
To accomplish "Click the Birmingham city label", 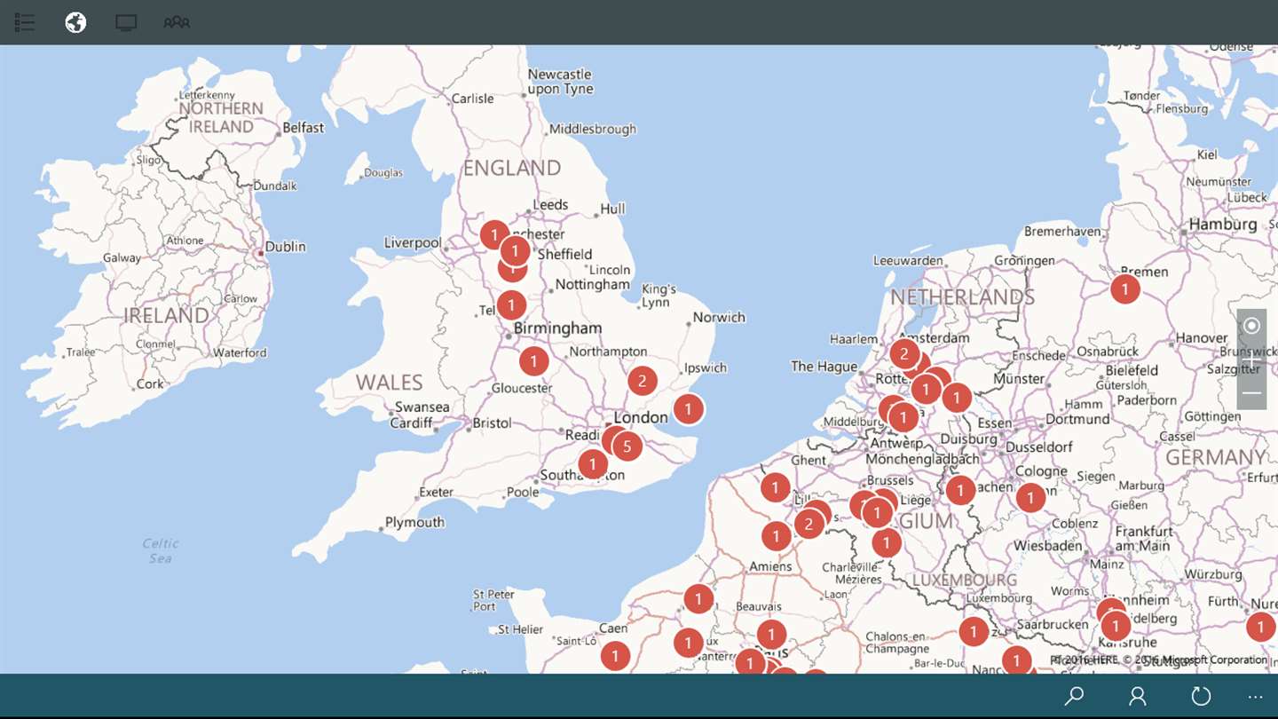I will tap(557, 328).
